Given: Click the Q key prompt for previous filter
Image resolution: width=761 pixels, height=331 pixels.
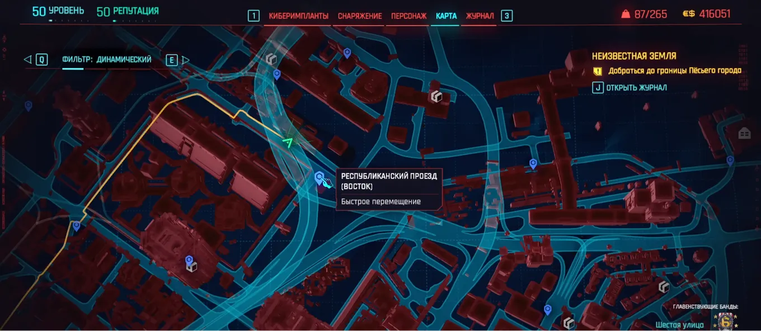Looking at the screenshot, I should coord(41,59).
